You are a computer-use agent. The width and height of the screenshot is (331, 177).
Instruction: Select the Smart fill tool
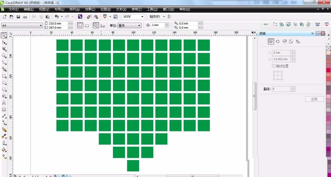click(x=4, y=69)
